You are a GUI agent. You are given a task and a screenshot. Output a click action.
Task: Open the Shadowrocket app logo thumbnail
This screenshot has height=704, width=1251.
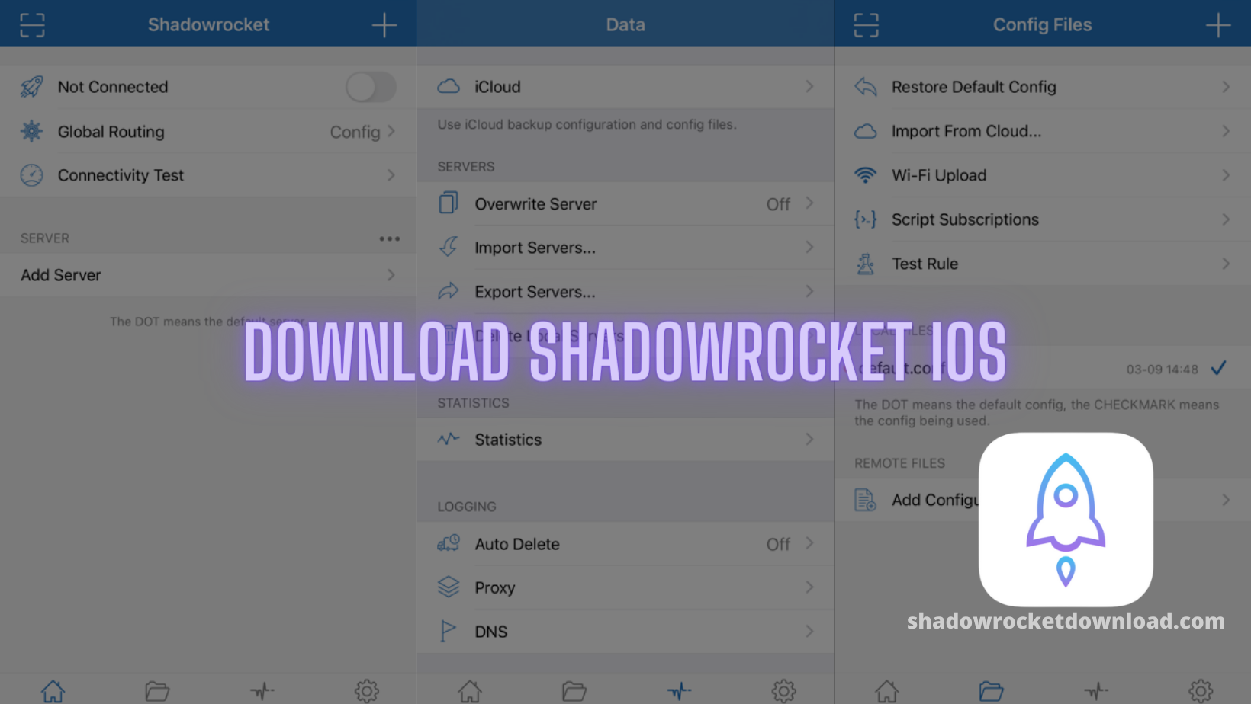(1066, 520)
